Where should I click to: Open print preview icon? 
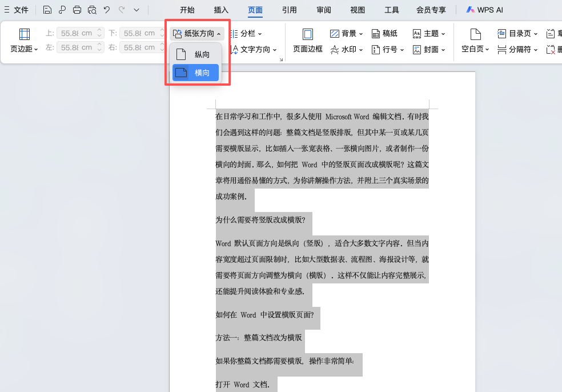(91, 10)
